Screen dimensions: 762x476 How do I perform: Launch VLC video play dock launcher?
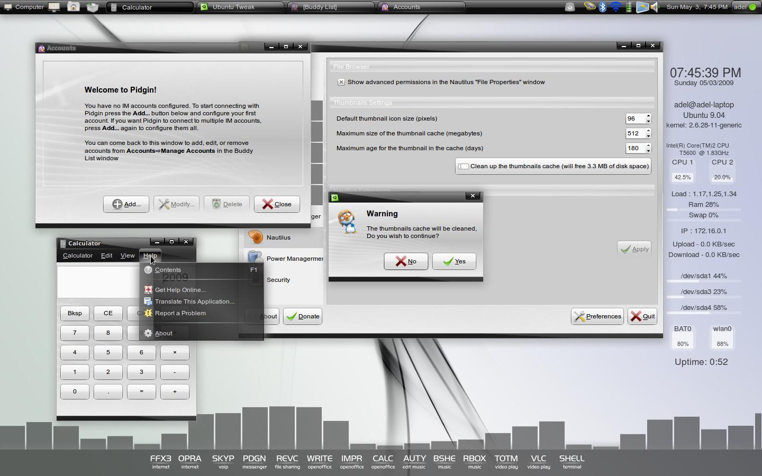click(x=539, y=461)
